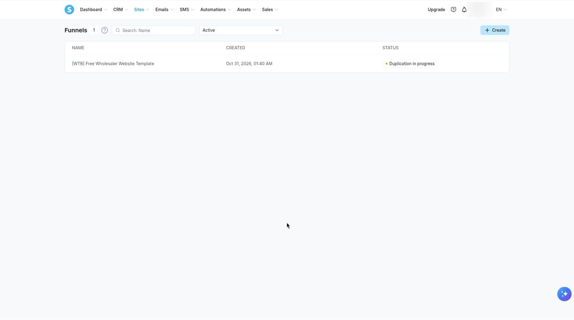
Task: Open the help speech-bubble icon in header
Action: [x=453, y=10]
